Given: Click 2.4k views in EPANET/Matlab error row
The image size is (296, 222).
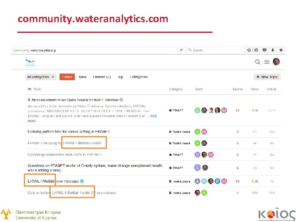Looking at the screenshot, I should [255, 181].
